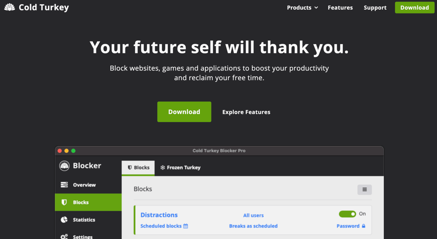Click the Blocker turkey logo in app sidebar
Viewport: 437px width, 239px height.
tap(64, 165)
